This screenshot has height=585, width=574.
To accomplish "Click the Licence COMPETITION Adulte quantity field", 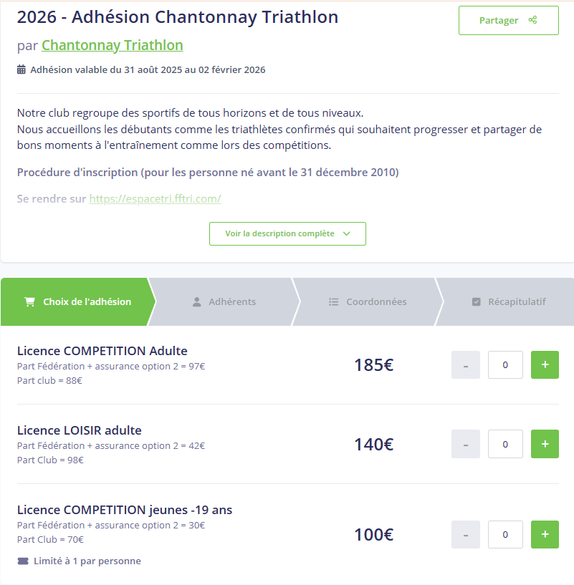I will pyautogui.click(x=505, y=365).
